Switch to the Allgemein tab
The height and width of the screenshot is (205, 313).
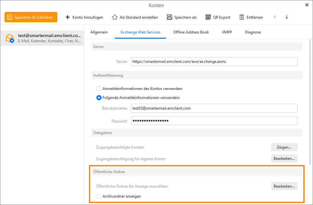[99, 32]
